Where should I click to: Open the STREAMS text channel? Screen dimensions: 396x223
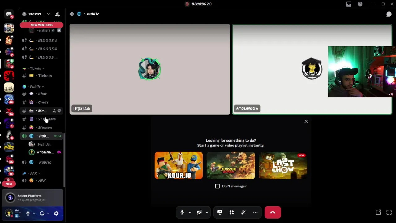41,119
